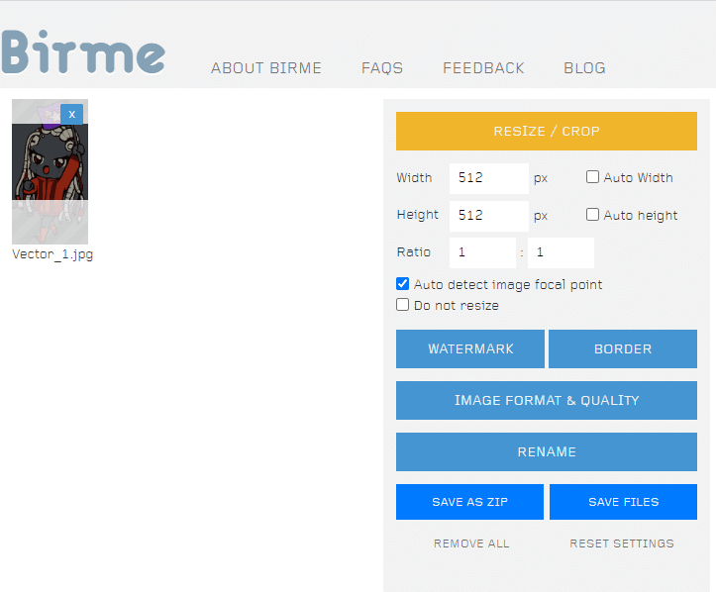Visit the Blog link
This screenshot has width=716, height=592.
[584, 68]
